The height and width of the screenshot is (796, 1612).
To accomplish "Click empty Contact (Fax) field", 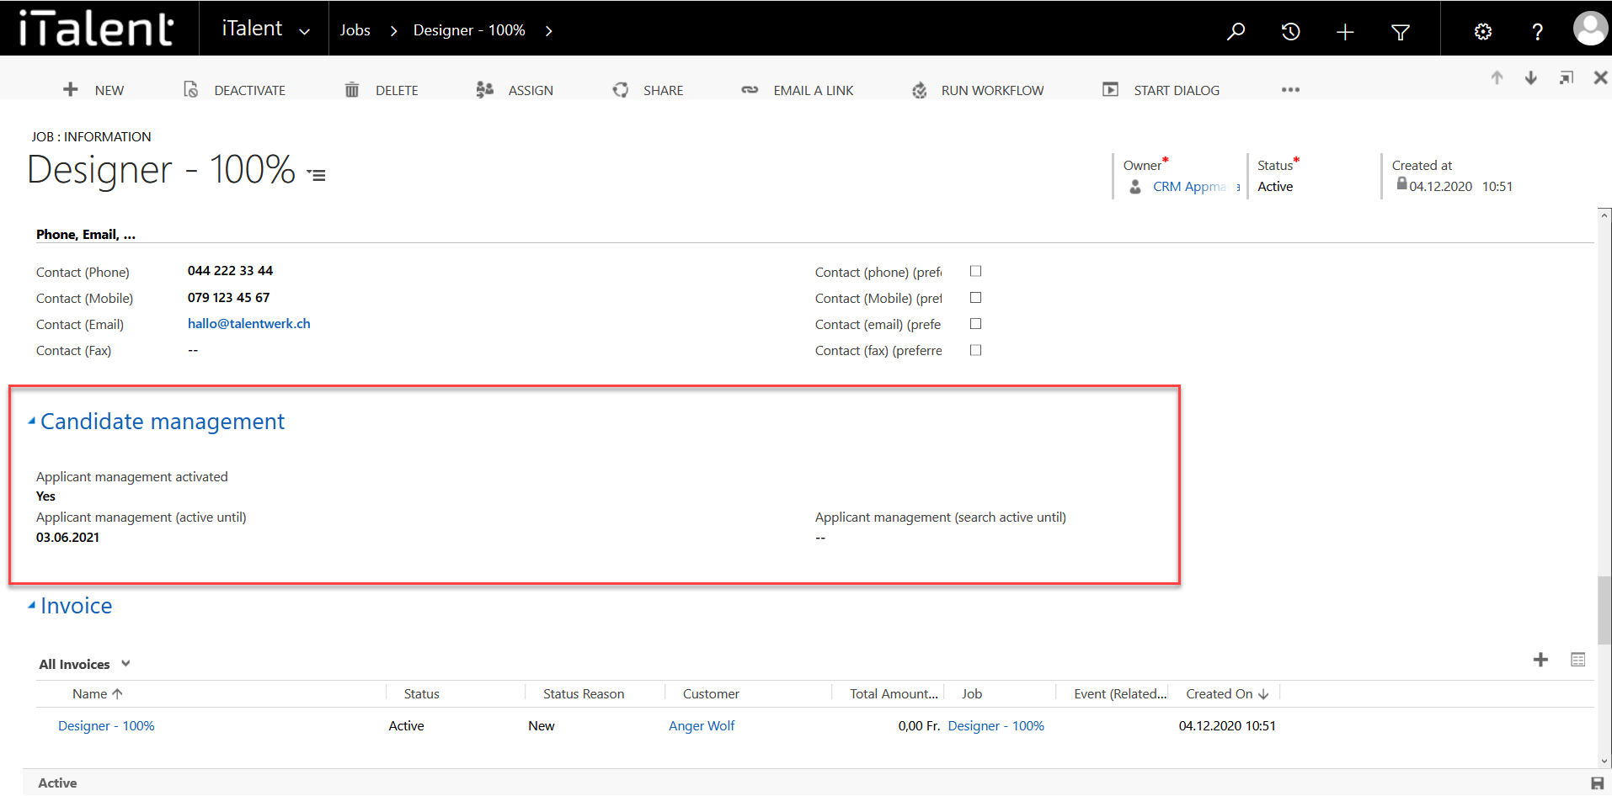I will 193,350.
